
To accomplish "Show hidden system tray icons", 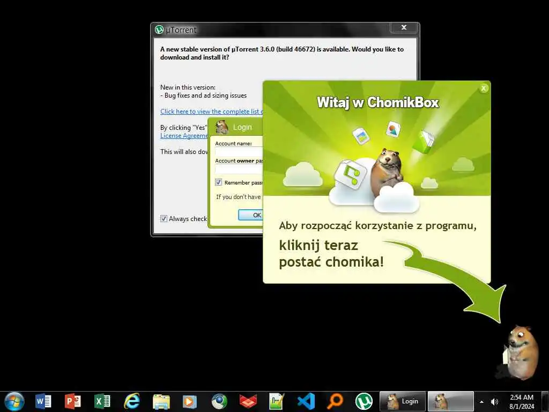I will pos(482,402).
